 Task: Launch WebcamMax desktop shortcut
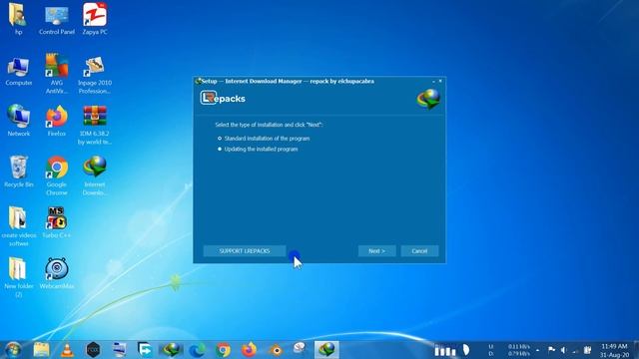[x=57, y=273]
